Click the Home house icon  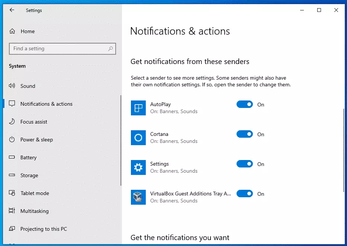(12, 31)
